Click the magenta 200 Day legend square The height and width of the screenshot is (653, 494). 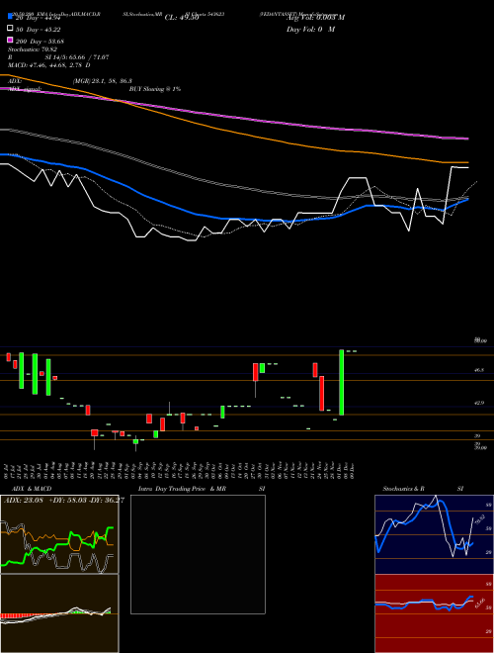[11, 40]
